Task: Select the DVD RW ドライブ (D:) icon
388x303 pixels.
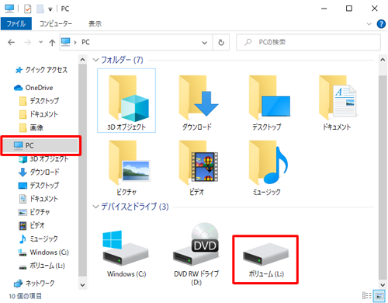Action: click(196, 254)
